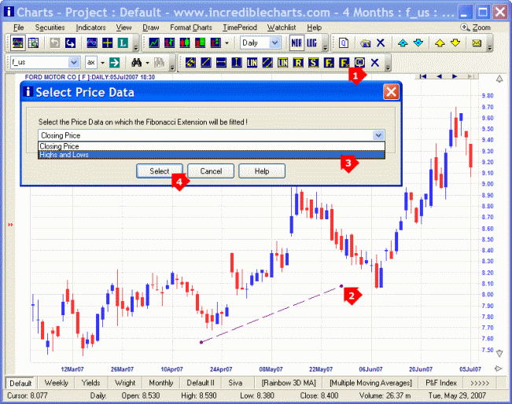Viewport: 512px width, 404px height.
Task: Click the blue X beside the watchlist folder
Action: click(381, 42)
